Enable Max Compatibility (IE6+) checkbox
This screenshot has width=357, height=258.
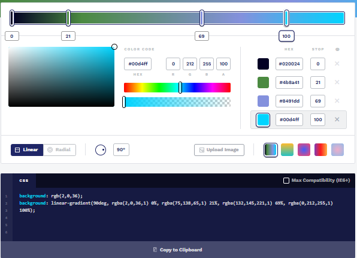point(286,181)
